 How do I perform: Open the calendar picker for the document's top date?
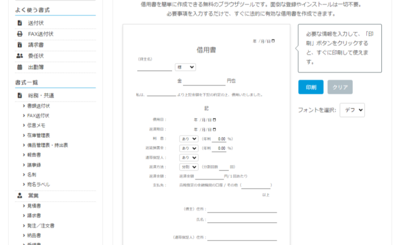tap(273, 41)
